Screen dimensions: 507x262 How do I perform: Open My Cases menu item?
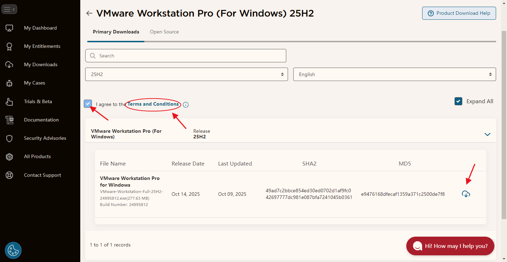pos(35,83)
